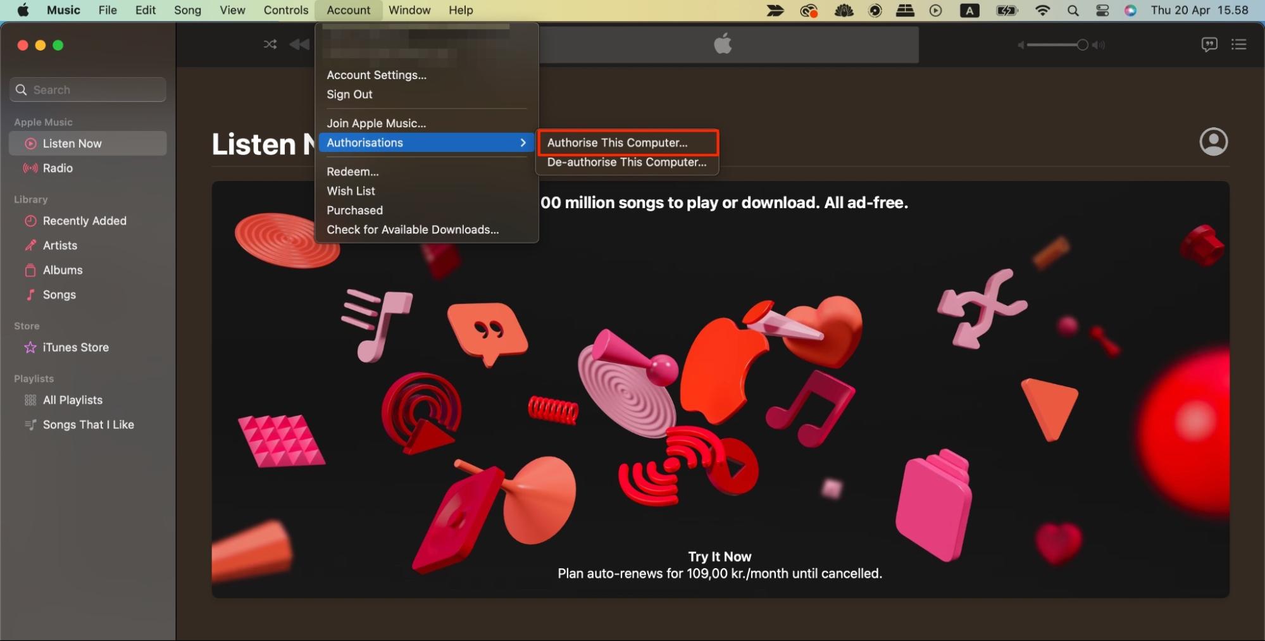The width and height of the screenshot is (1265, 641).
Task: Click the low volume speaker icon
Action: pos(1021,45)
